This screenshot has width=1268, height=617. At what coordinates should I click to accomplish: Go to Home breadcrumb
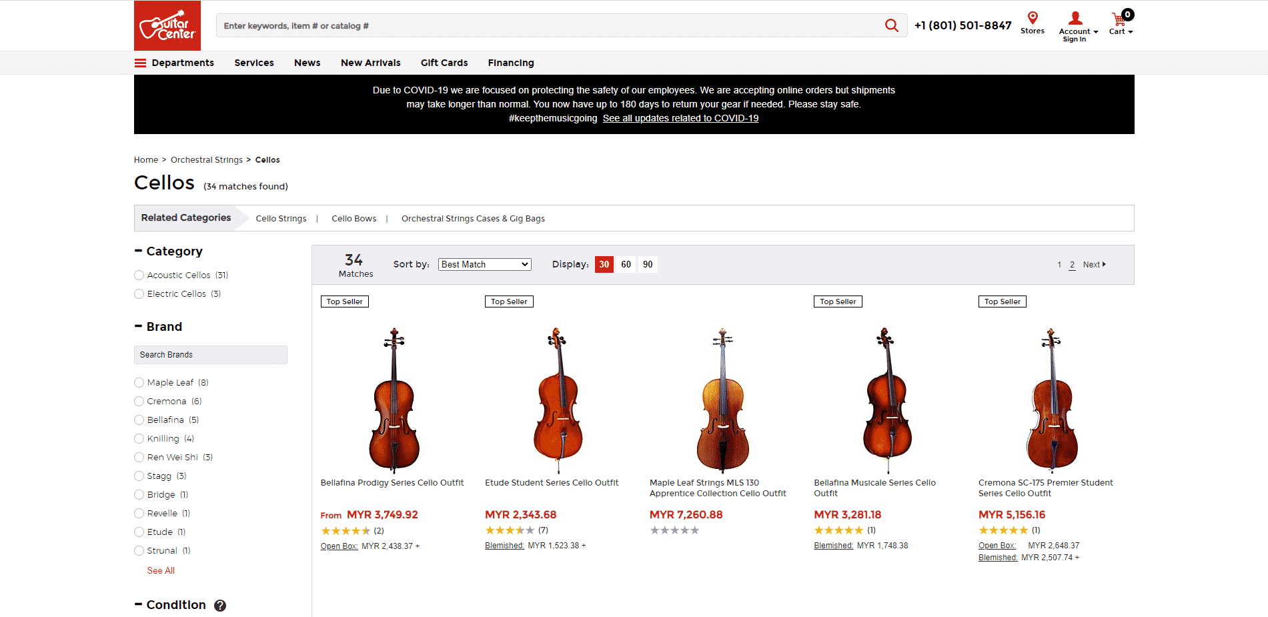[x=146, y=160]
